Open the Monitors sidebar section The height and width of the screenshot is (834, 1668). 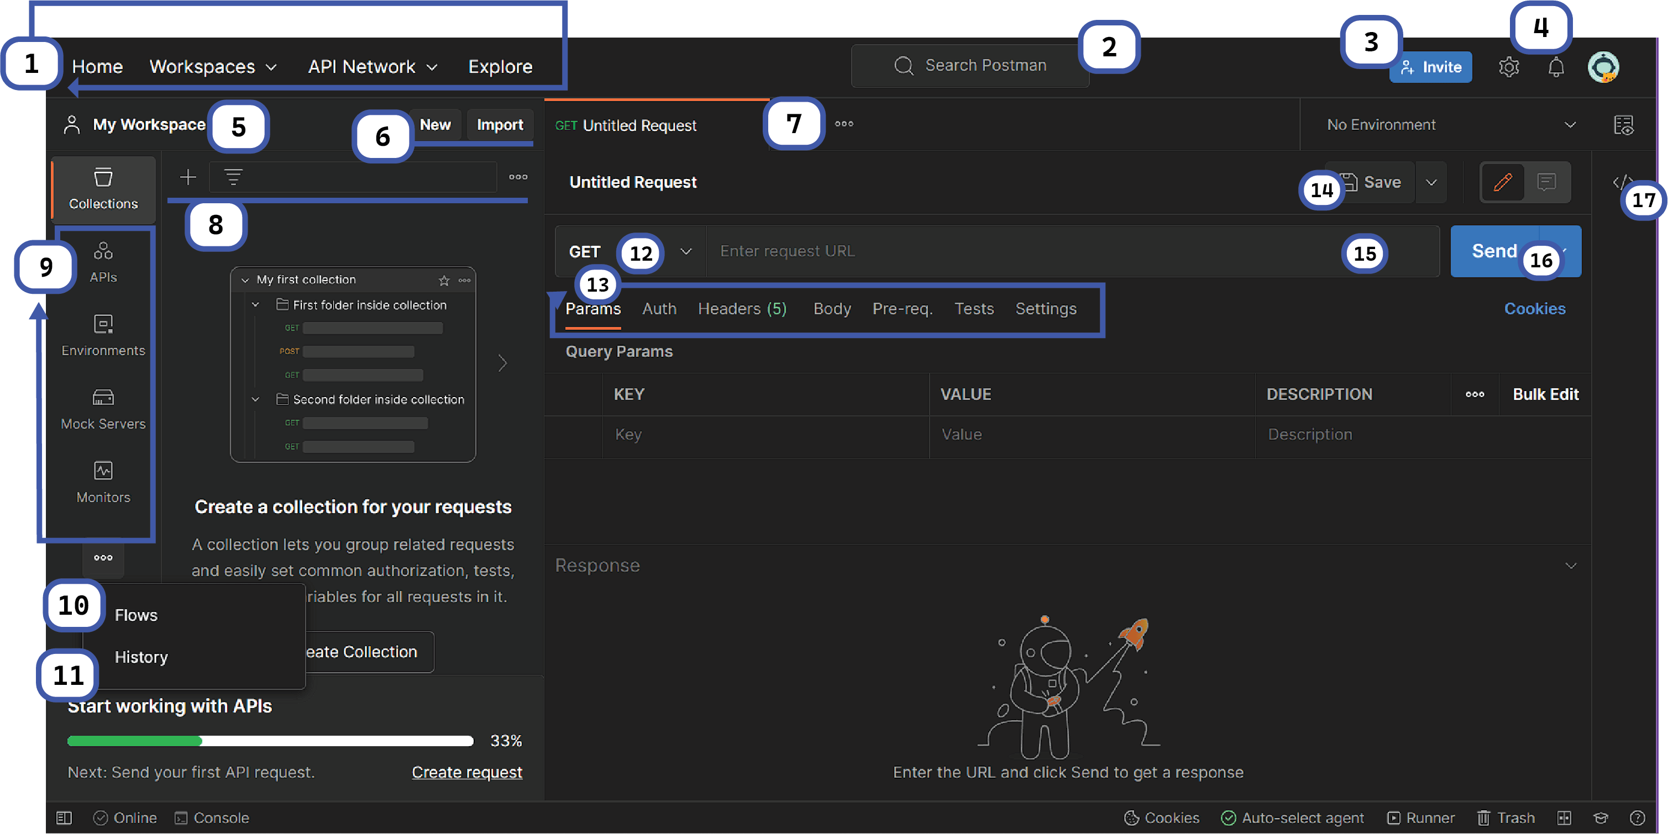[x=103, y=482]
